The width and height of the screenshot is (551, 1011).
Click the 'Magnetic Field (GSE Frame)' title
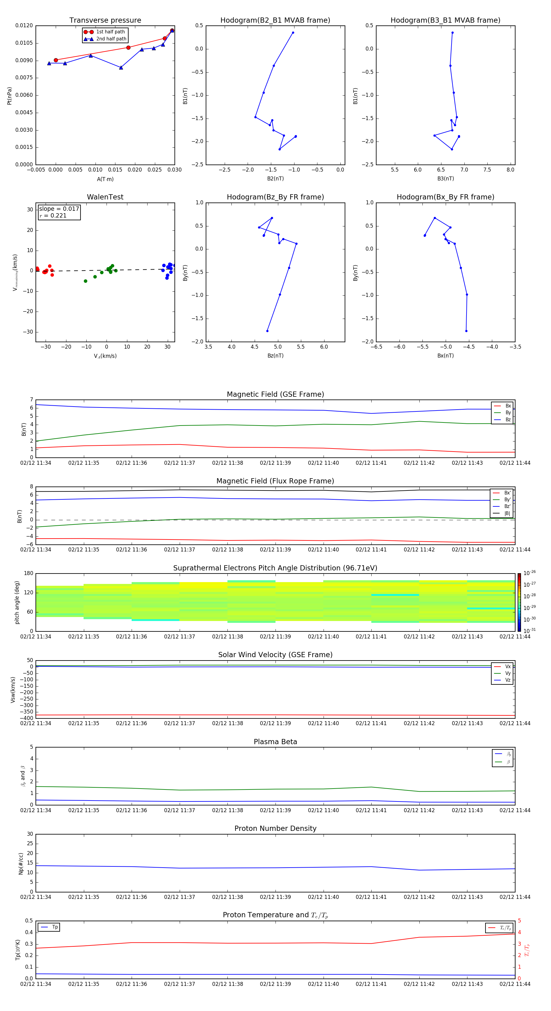[x=275, y=394]
